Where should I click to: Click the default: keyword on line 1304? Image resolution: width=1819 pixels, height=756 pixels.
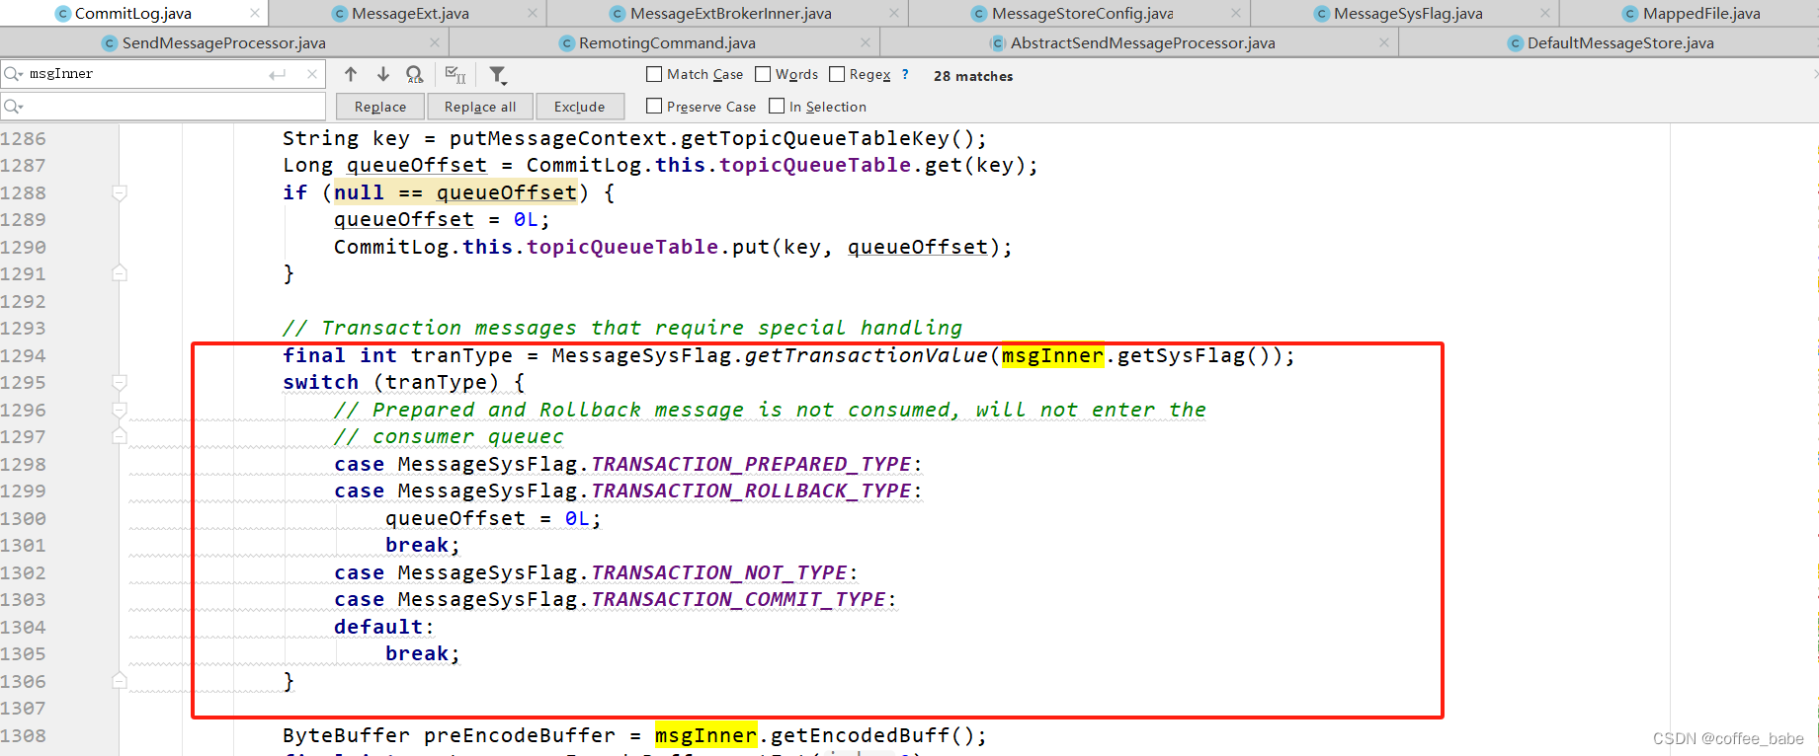(x=383, y=627)
